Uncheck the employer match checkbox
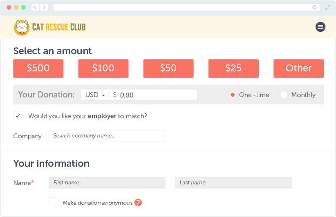 [18, 116]
